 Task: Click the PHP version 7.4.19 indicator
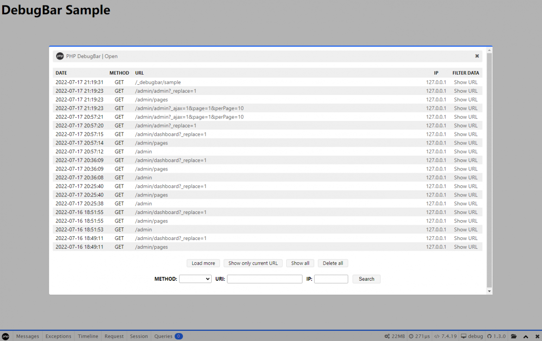446,336
